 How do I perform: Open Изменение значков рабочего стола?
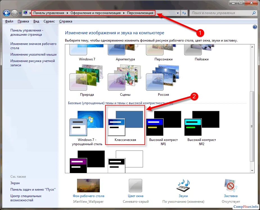33,46
